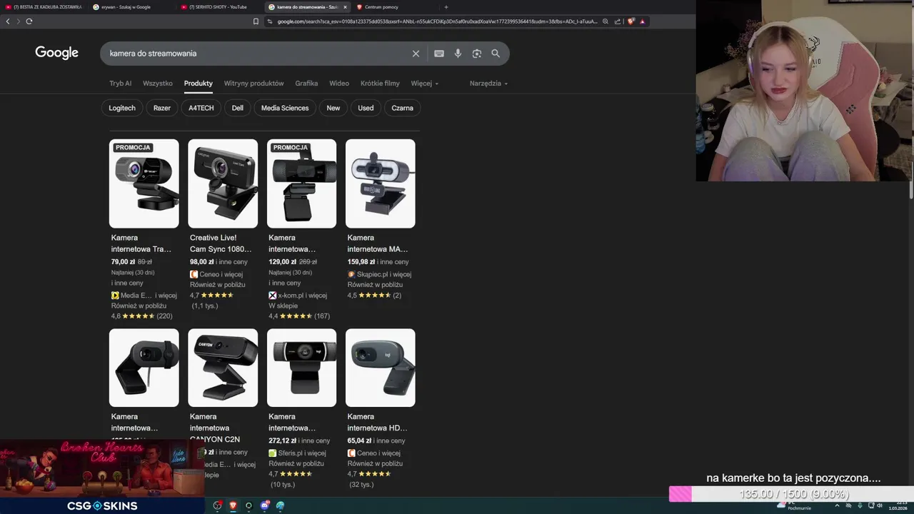The image size is (914, 514).
Task: Open the zoom magnifier icon in address bar
Action: (x=606, y=21)
